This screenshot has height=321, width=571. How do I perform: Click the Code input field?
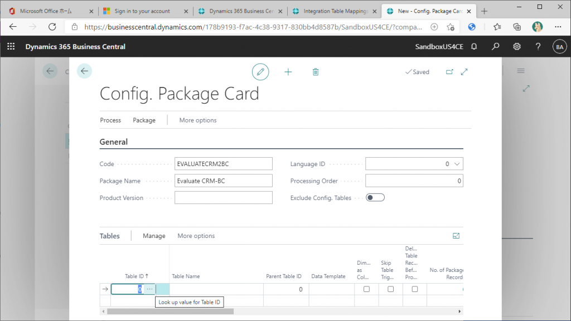point(223,164)
